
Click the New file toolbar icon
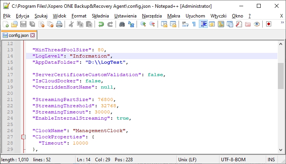5,24
